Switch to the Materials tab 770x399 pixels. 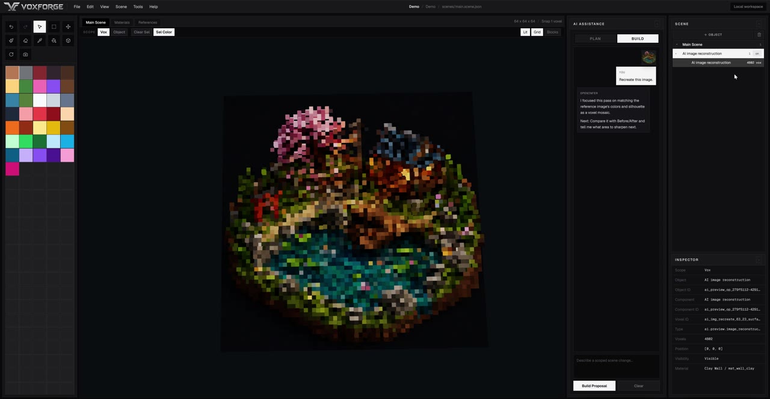click(x=122, y=22)
